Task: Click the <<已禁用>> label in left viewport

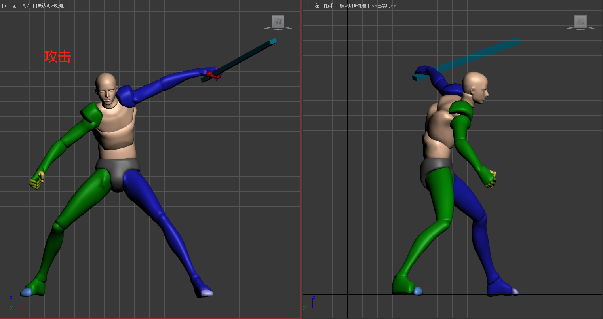Action: point(384,6)
